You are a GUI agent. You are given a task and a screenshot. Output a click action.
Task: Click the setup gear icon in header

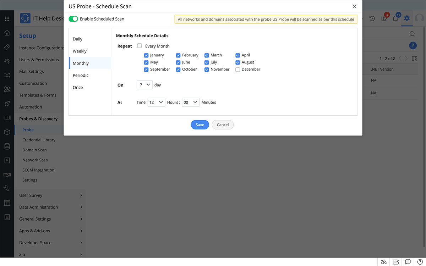point(407,18)
